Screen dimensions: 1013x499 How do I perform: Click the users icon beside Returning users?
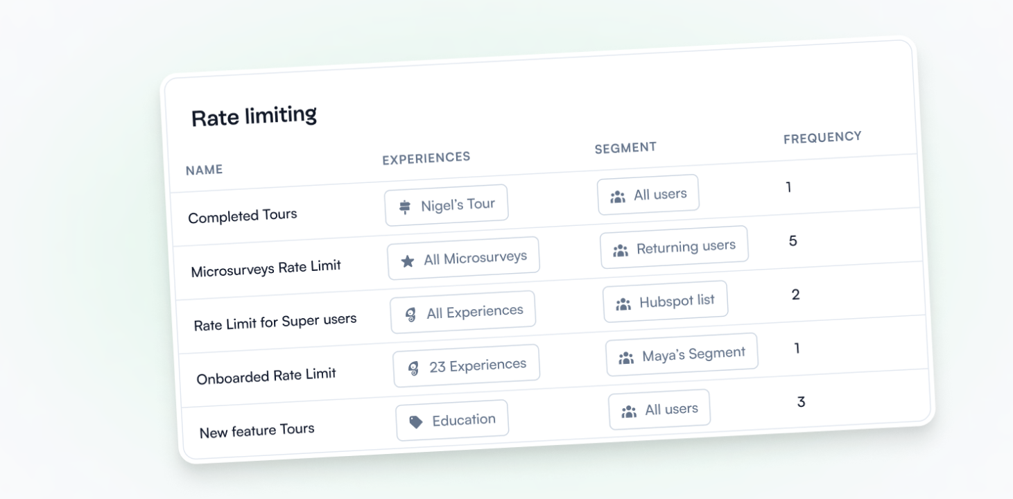[620, 250]
